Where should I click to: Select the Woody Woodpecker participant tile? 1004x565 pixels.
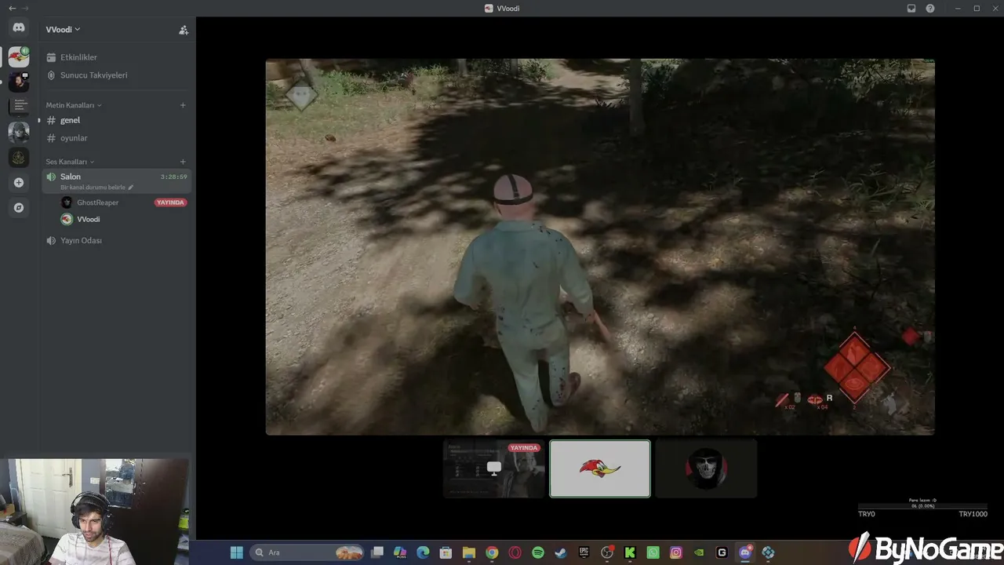(x=600, y=468)
